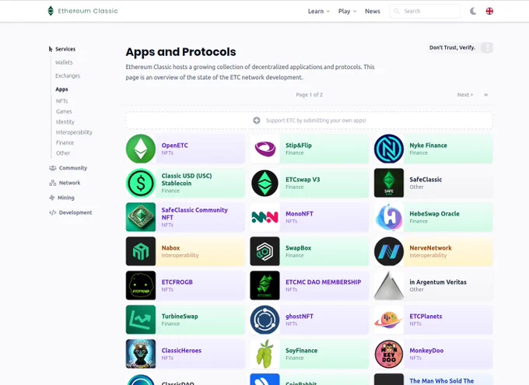Image resolution: width=529 pixels, height=385 pixels.
Task: Open the ETCPlanets planet icon
Action: [x=389, y=320]
